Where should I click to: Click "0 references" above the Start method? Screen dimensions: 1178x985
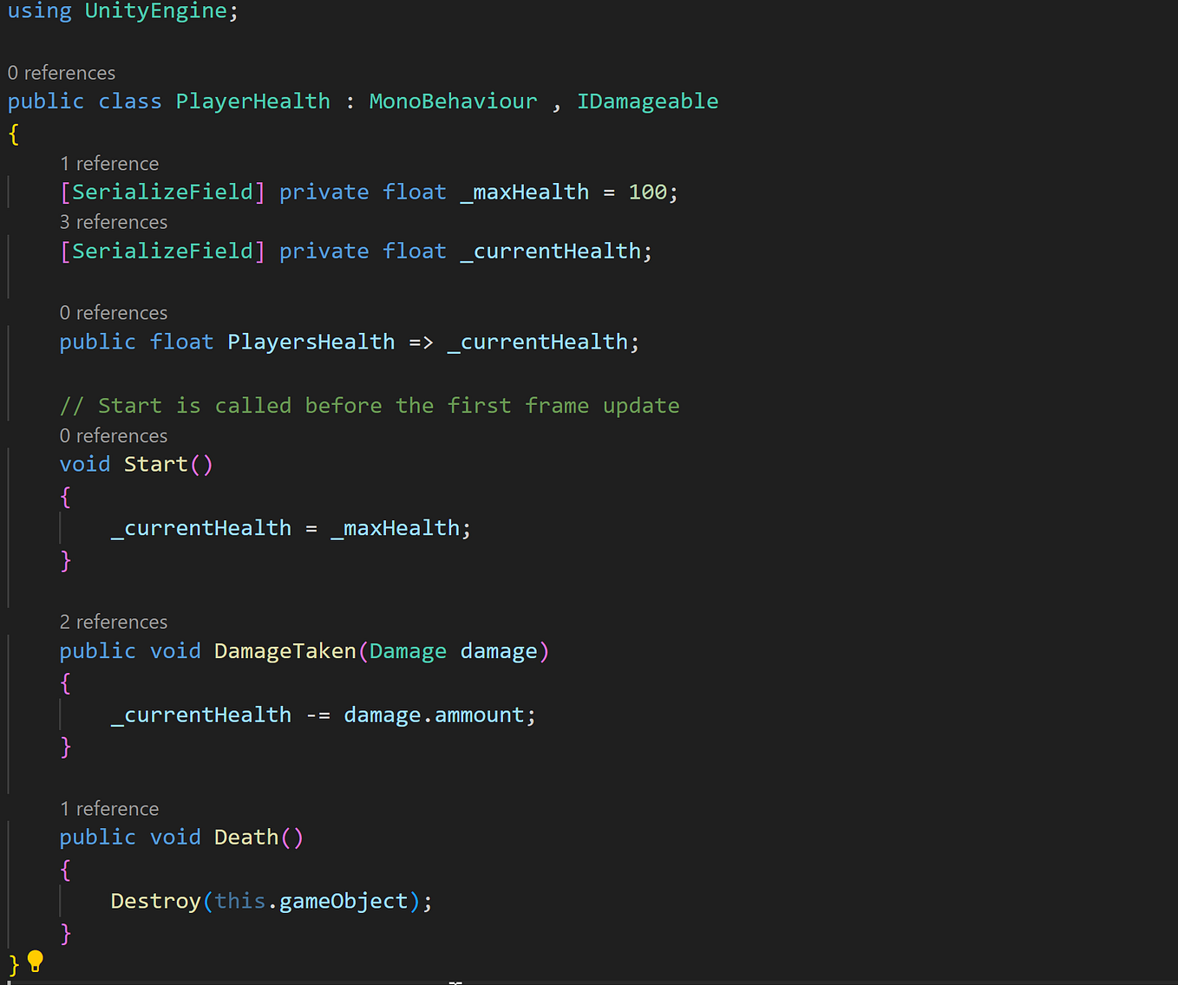(113, 435)
